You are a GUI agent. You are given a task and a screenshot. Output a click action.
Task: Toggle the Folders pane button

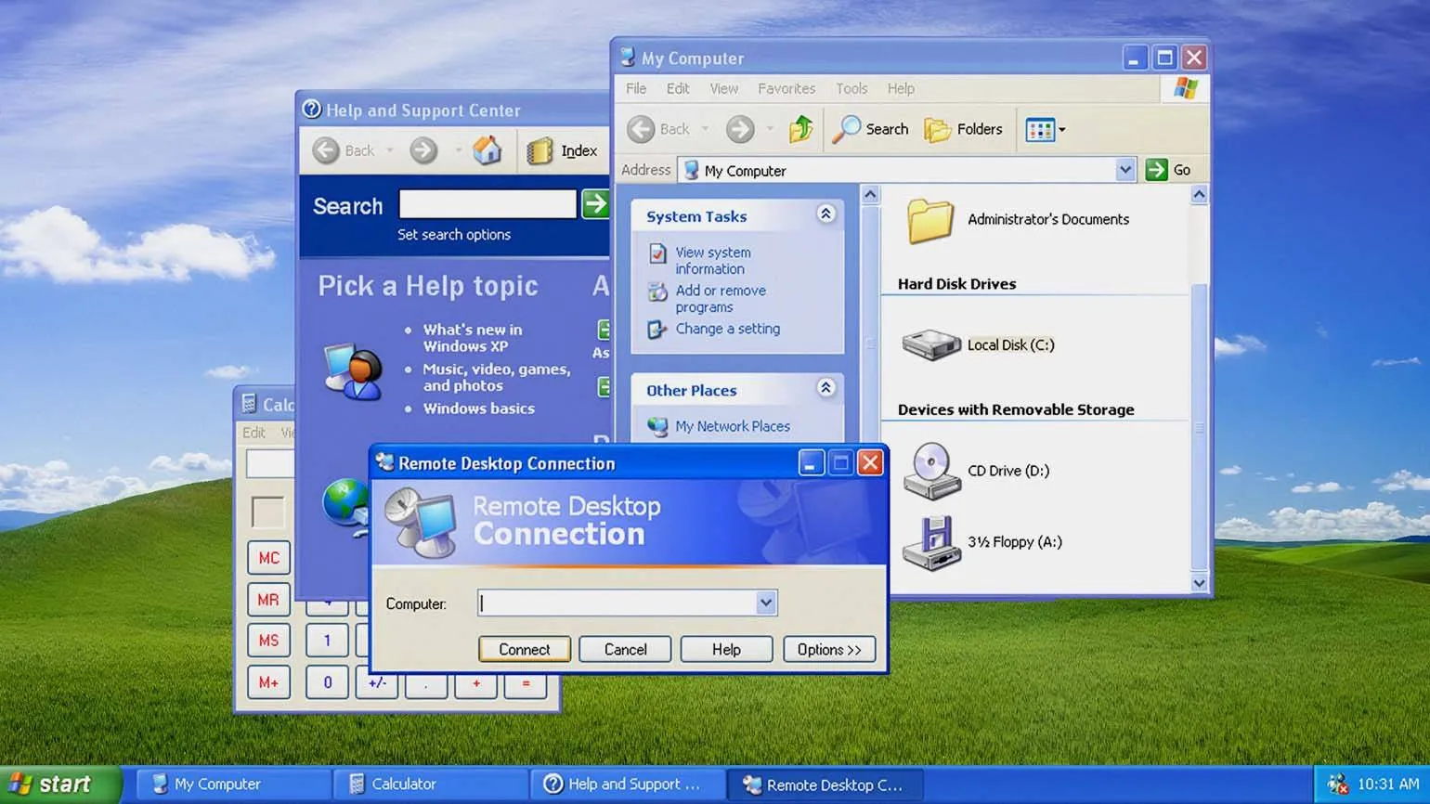coord(964,129)
